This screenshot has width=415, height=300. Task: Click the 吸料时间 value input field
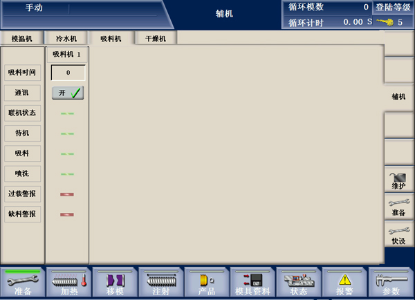click(x=68, y=73)
